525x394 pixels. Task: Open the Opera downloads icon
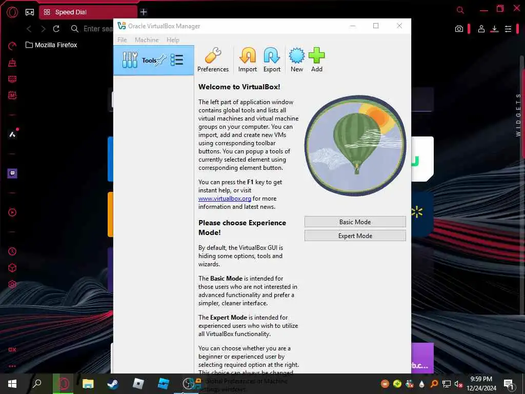click(x=494, y=29)
